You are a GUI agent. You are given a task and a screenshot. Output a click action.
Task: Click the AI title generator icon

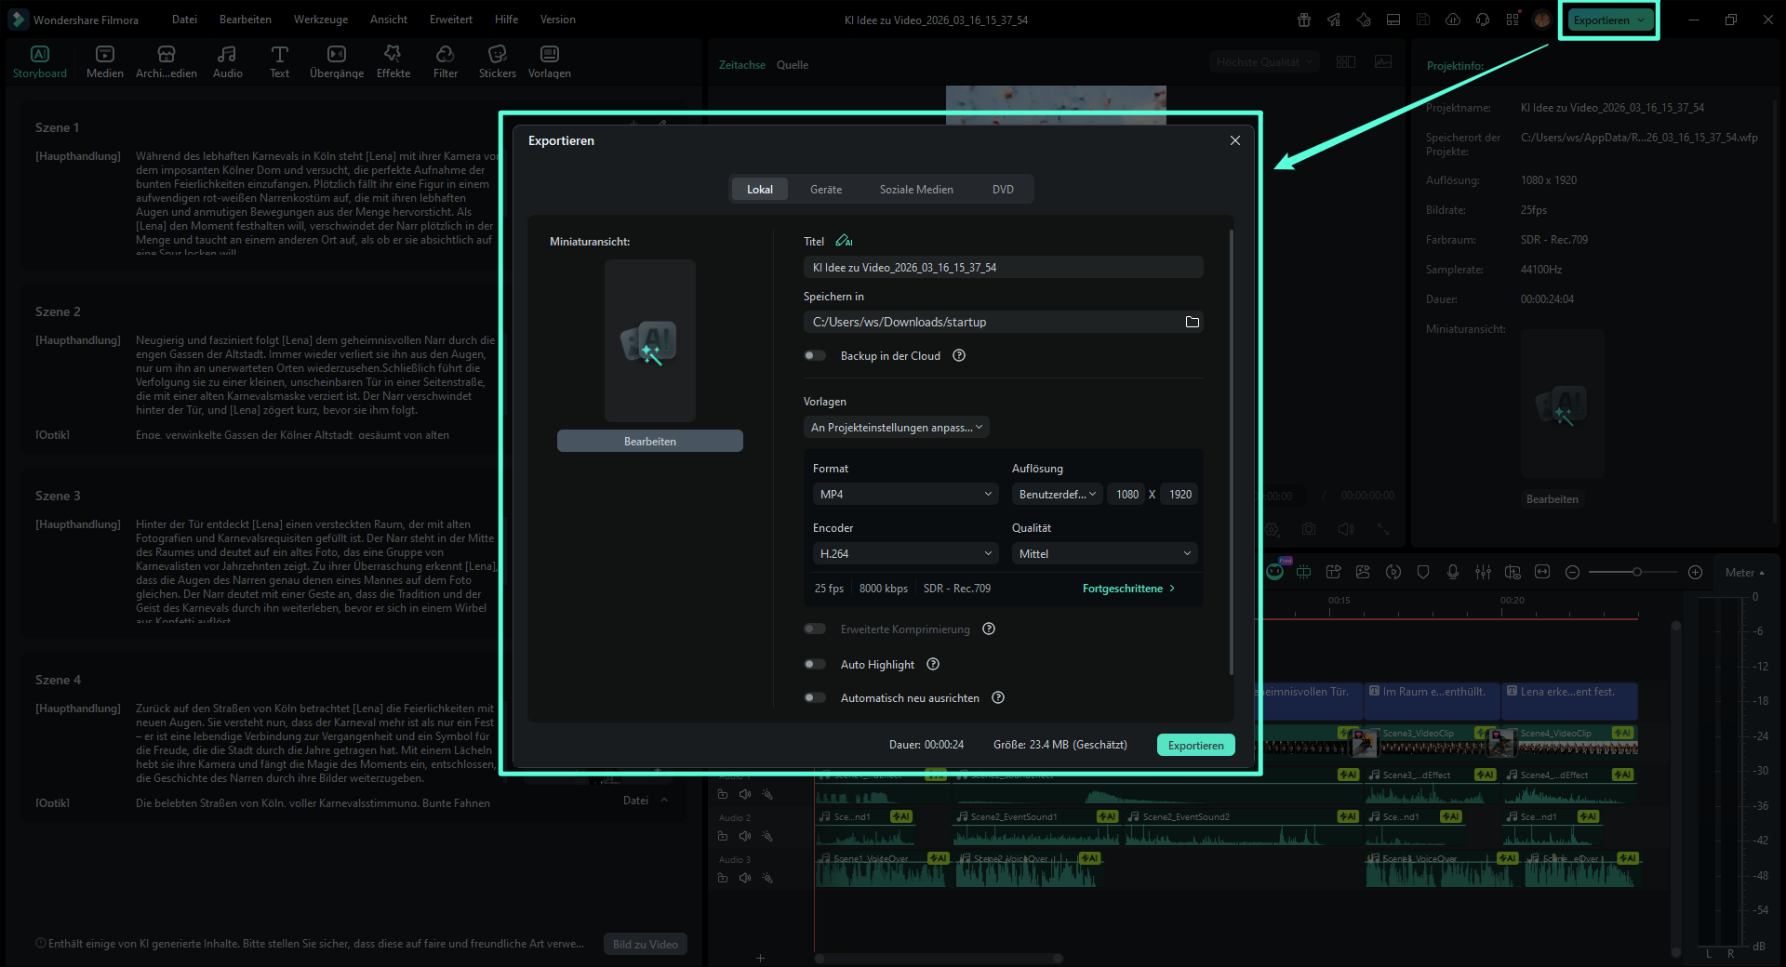(844, 241)
